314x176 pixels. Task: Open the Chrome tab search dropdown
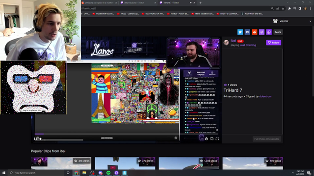coord(288,2)
